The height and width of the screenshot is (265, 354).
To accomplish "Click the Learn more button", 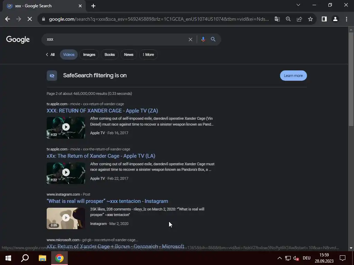I will click(293, 76).
